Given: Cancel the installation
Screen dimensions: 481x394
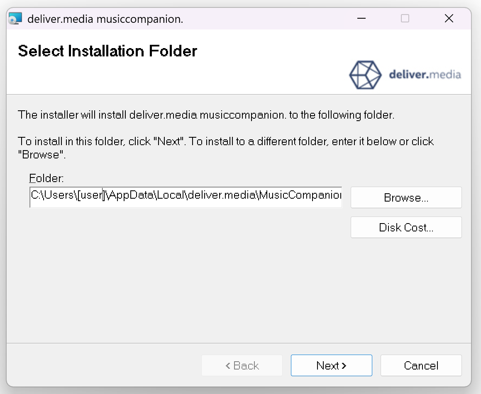Looking at the screenshot, I should [x=421, y=365].
